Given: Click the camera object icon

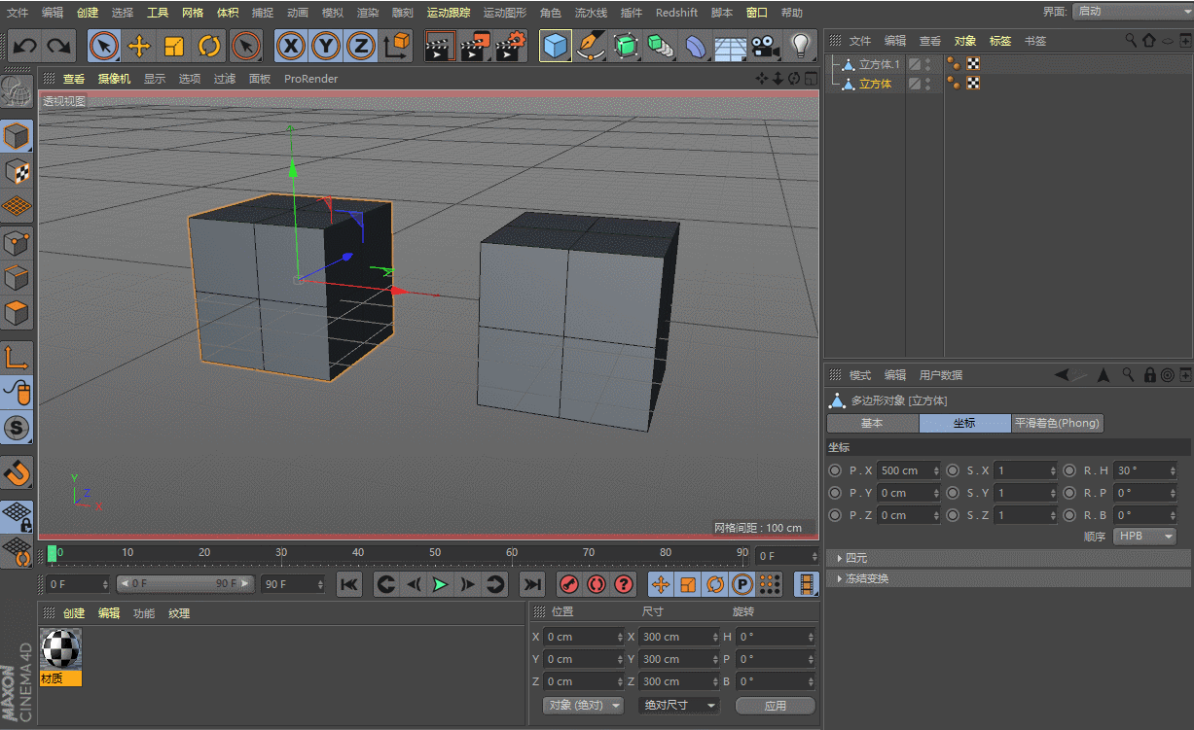Looking at the screenshot, I should pos(766,46).
